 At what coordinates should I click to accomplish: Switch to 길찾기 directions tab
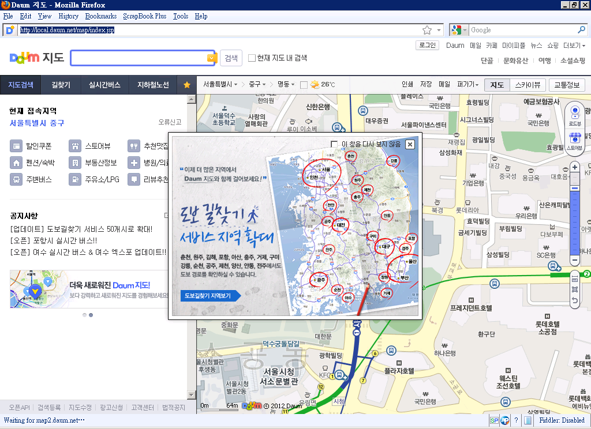pos(61,85)
